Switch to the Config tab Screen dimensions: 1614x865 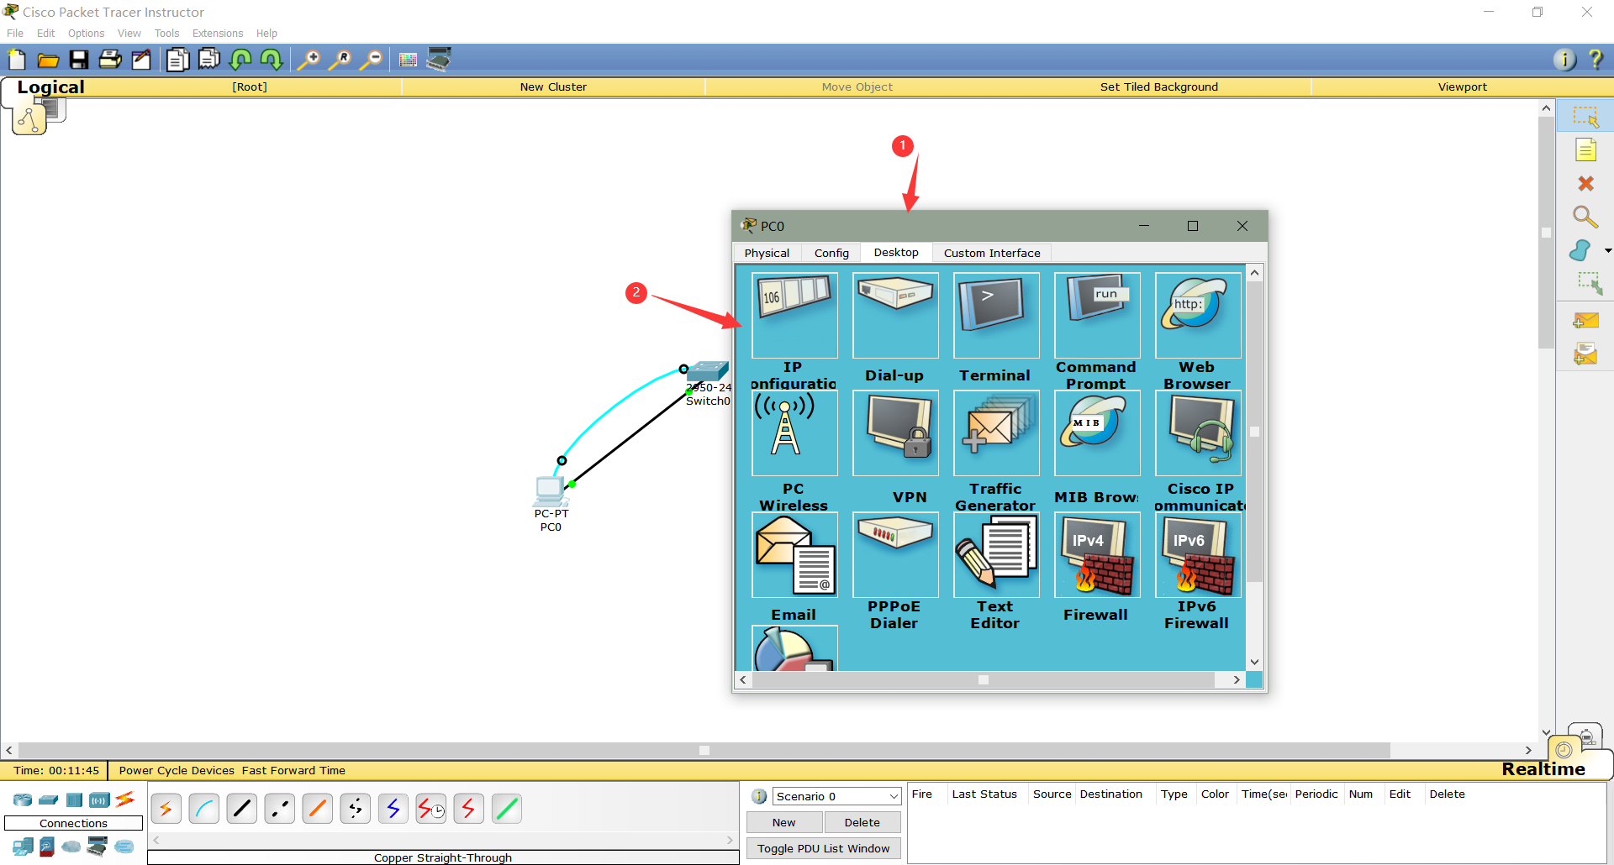[831, 253]
